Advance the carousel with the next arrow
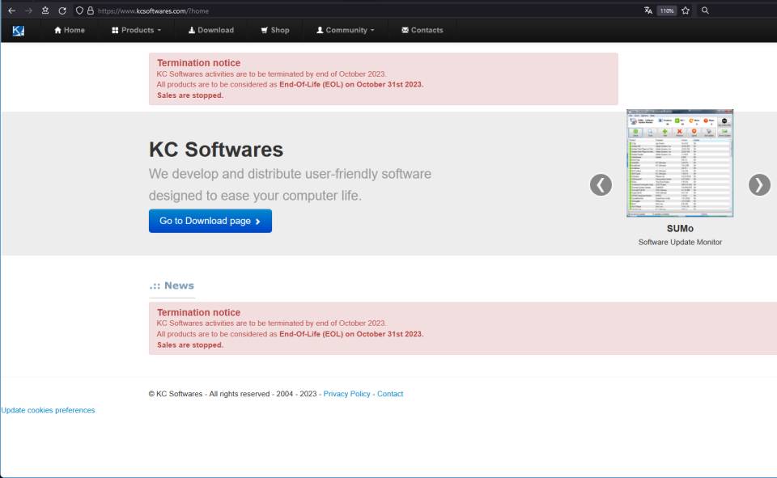 tap(758, 184)
